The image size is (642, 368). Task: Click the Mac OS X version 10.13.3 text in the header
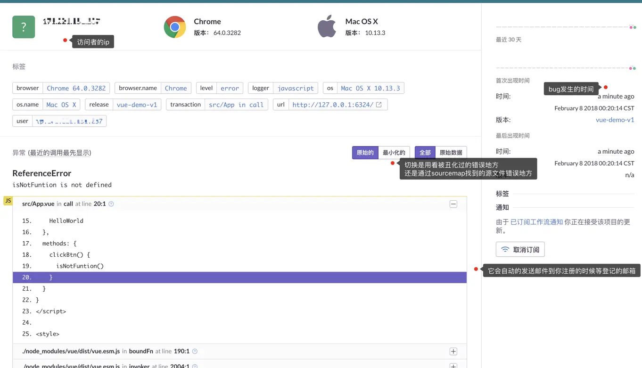pyautogui.click(x=375, y=33)
